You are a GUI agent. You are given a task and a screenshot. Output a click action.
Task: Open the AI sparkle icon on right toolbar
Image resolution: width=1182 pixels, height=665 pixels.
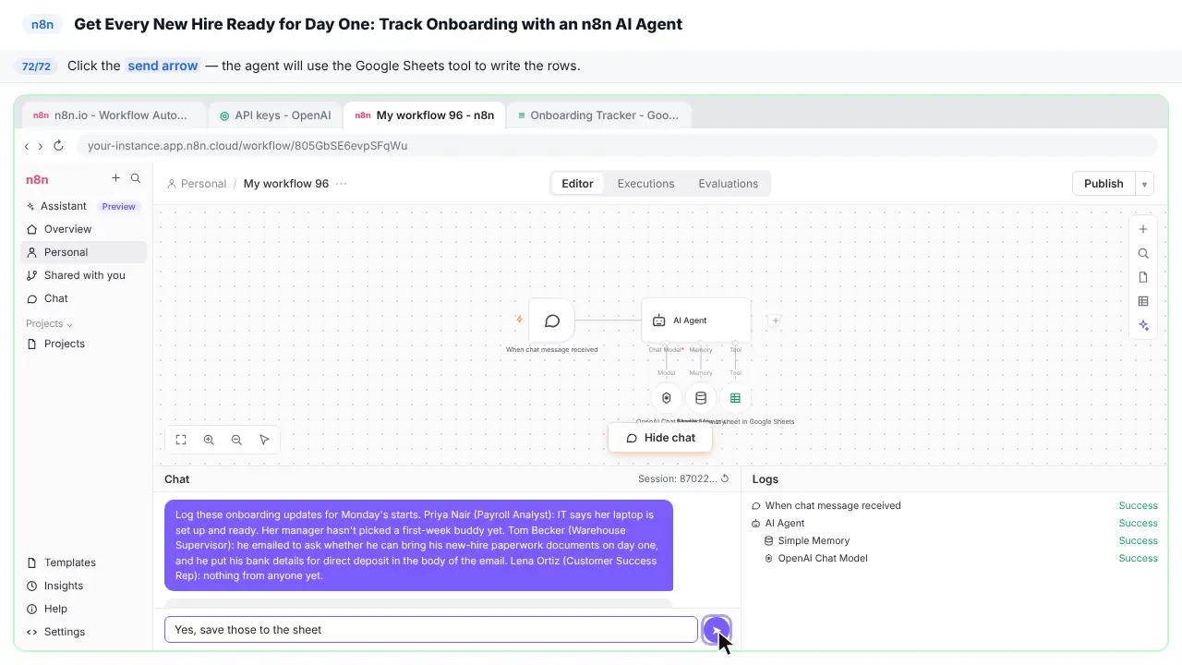(1143, 325)
